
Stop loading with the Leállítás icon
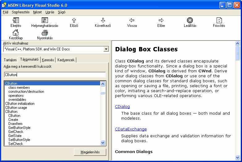pos(190,20)
